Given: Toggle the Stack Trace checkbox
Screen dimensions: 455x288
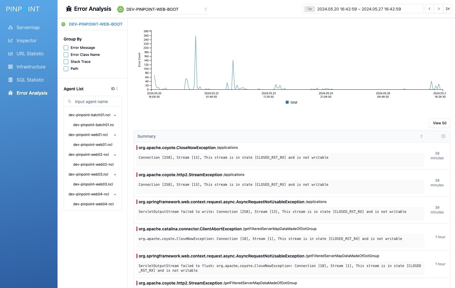Looking at the screenshot, I should pyautogui.click(x=66, y=62).
